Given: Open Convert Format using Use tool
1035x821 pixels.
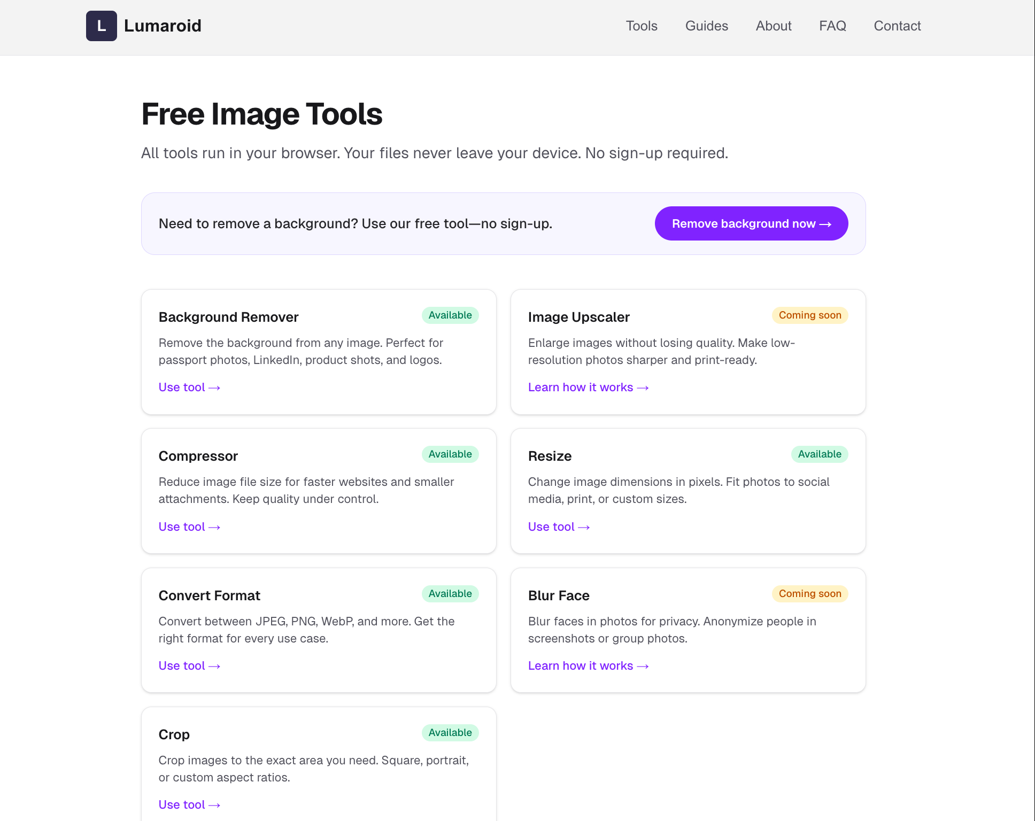Looking at the screenshot, I should tap(182, 665).
